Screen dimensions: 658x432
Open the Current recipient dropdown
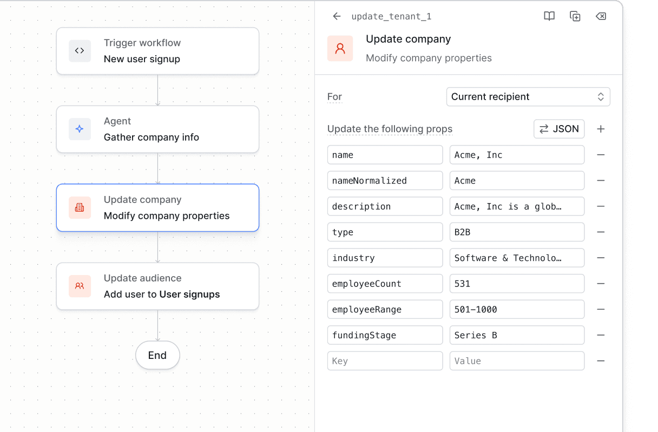tap(528, 96)
